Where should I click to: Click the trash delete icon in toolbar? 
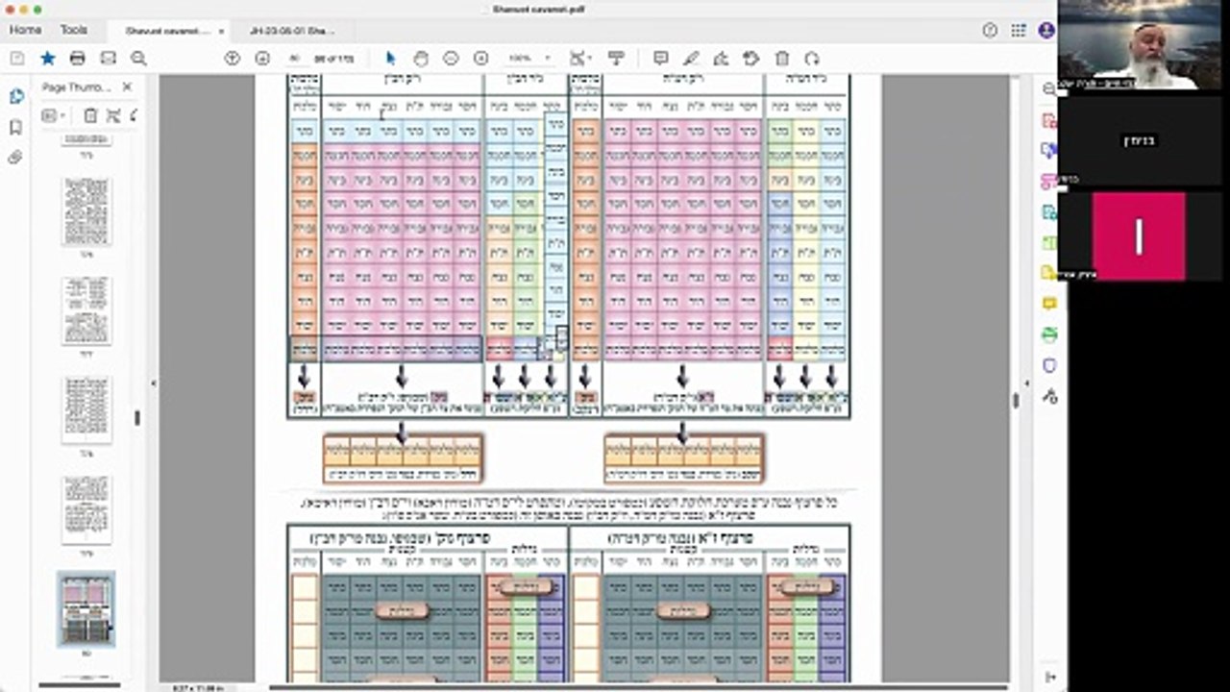point(782,58)
